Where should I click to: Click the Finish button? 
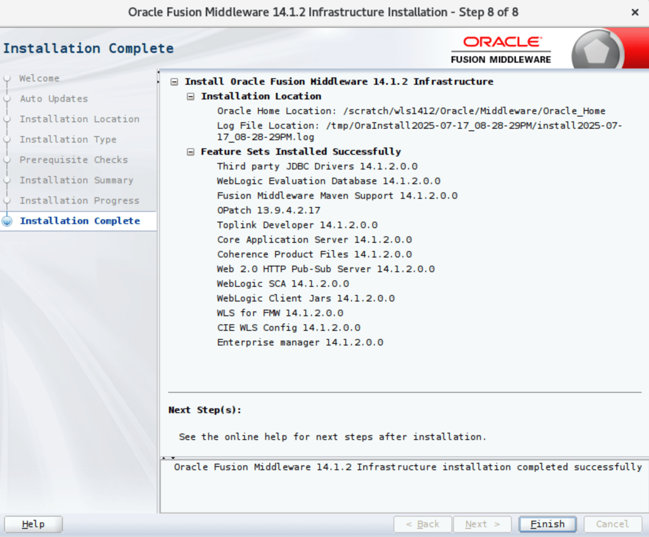point(548,524)
